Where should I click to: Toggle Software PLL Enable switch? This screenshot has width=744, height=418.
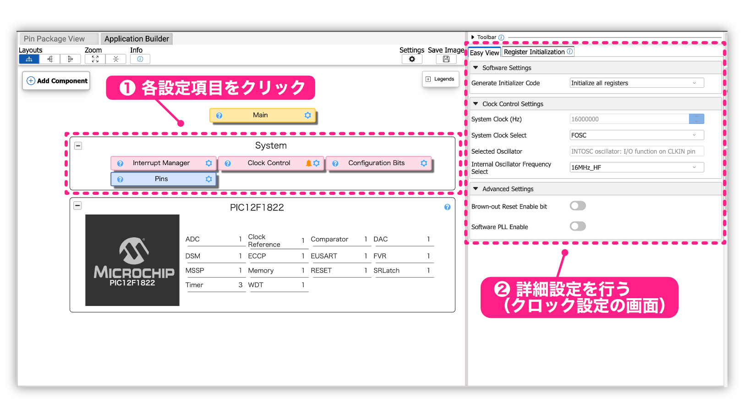point(578,226)
